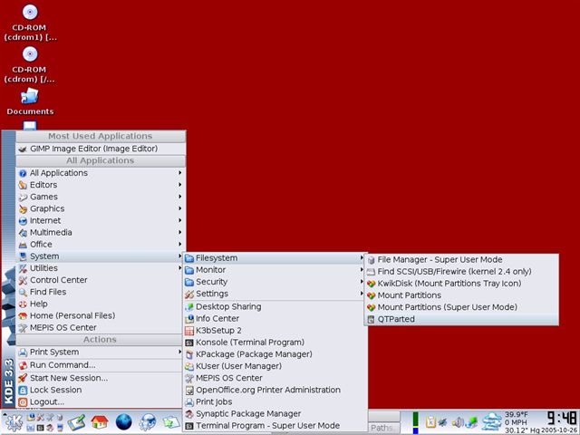Screen dimensions: 580x435
Task: Expand the Office submenu arrow
Action: coord(179,244)
